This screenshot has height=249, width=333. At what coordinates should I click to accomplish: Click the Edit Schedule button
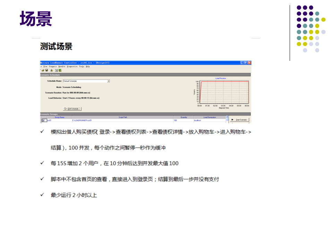click(x=72, y=109)
